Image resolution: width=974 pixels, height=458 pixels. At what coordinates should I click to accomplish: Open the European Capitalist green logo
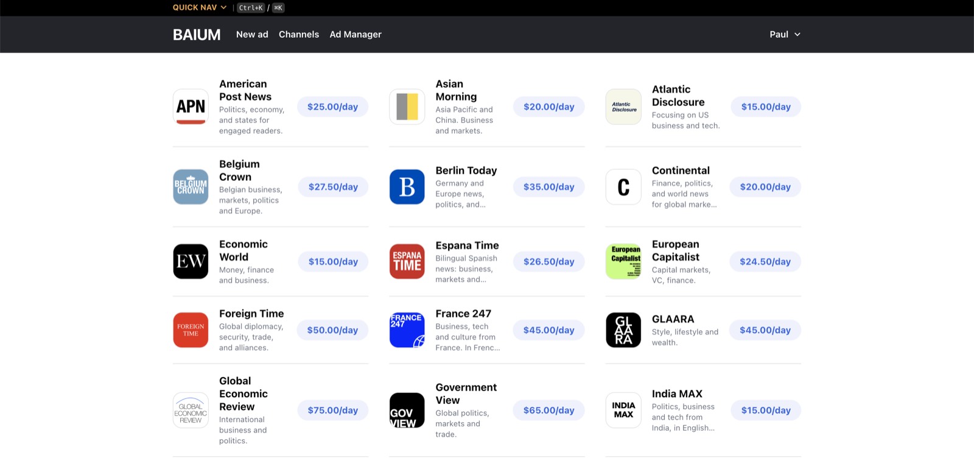(623, 261)
